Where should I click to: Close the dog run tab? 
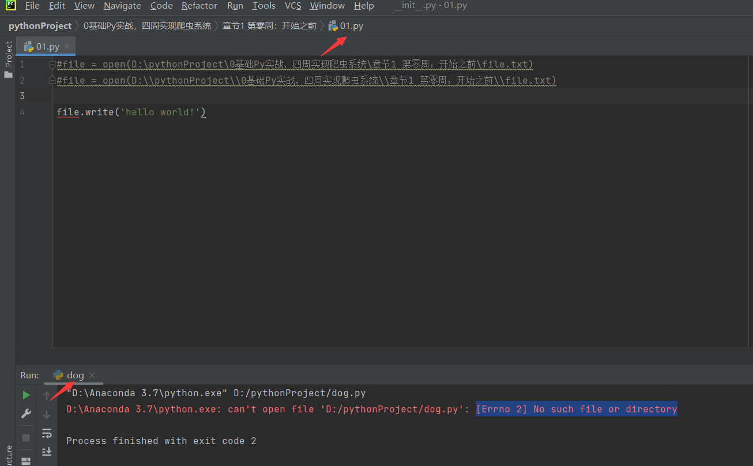(x=92, y=375)
